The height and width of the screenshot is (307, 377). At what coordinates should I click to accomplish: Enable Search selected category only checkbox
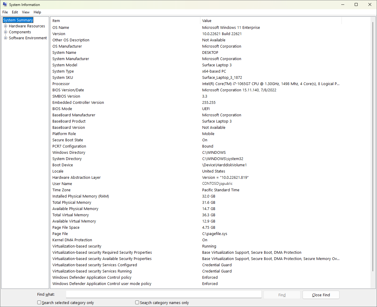tap(39, 303)
